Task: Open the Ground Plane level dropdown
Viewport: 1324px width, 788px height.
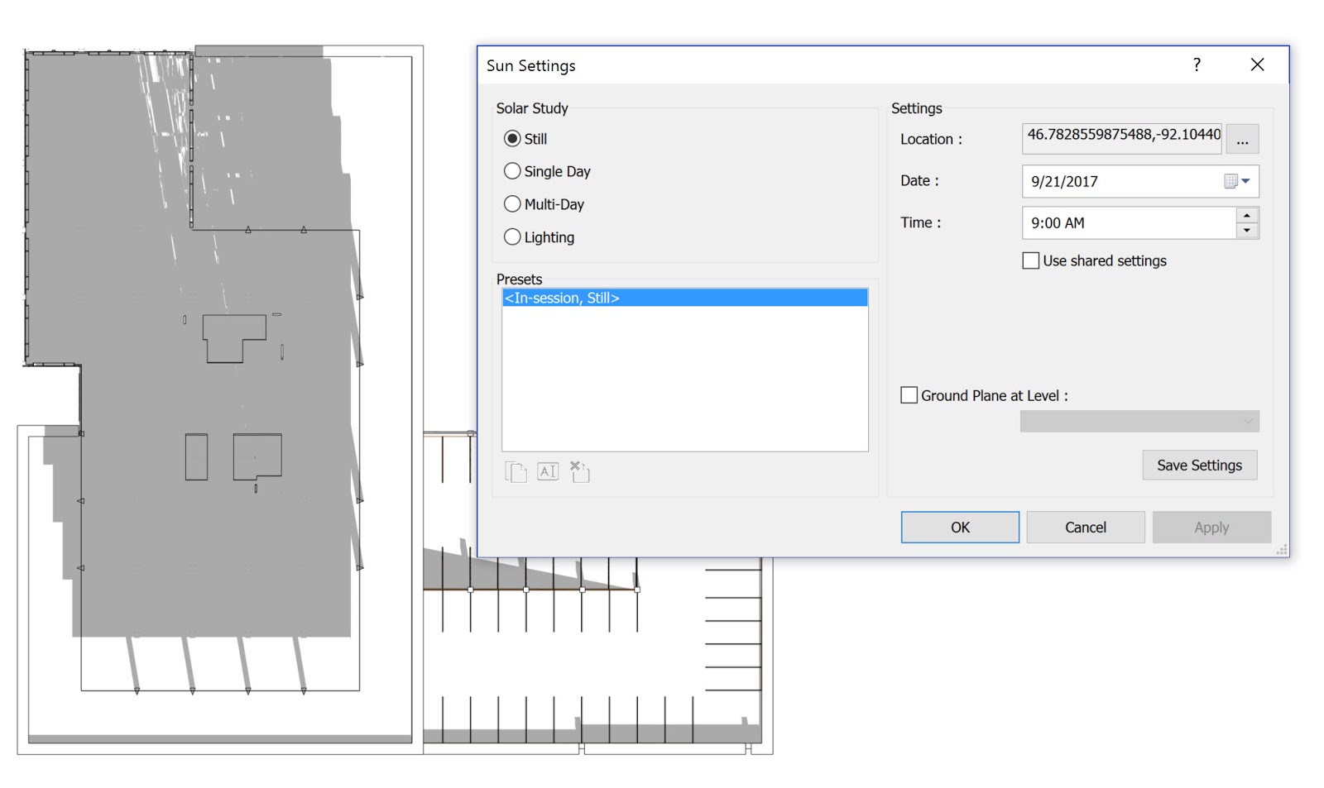Action: [1246, 421]
